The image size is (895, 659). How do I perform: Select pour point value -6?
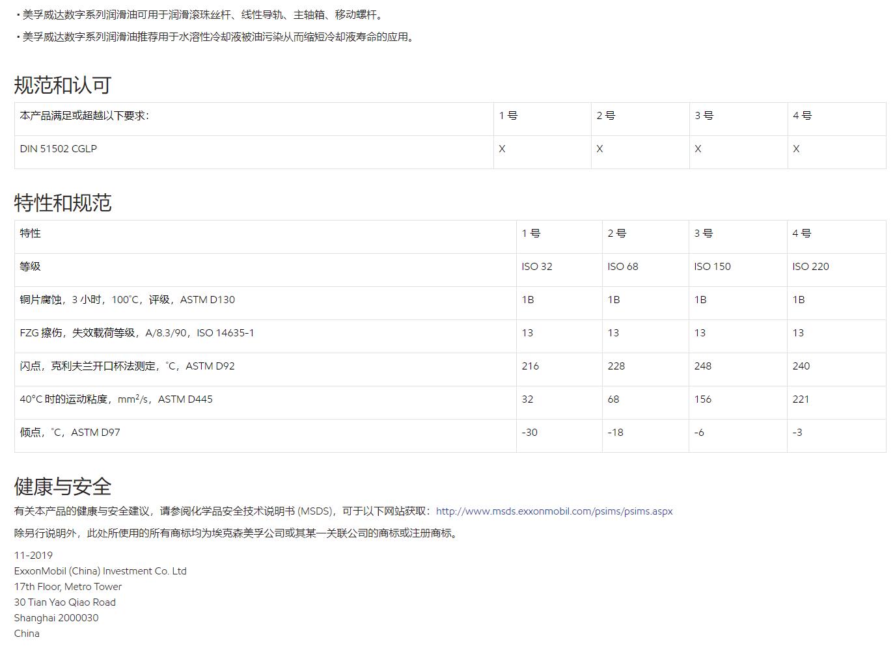699,433
